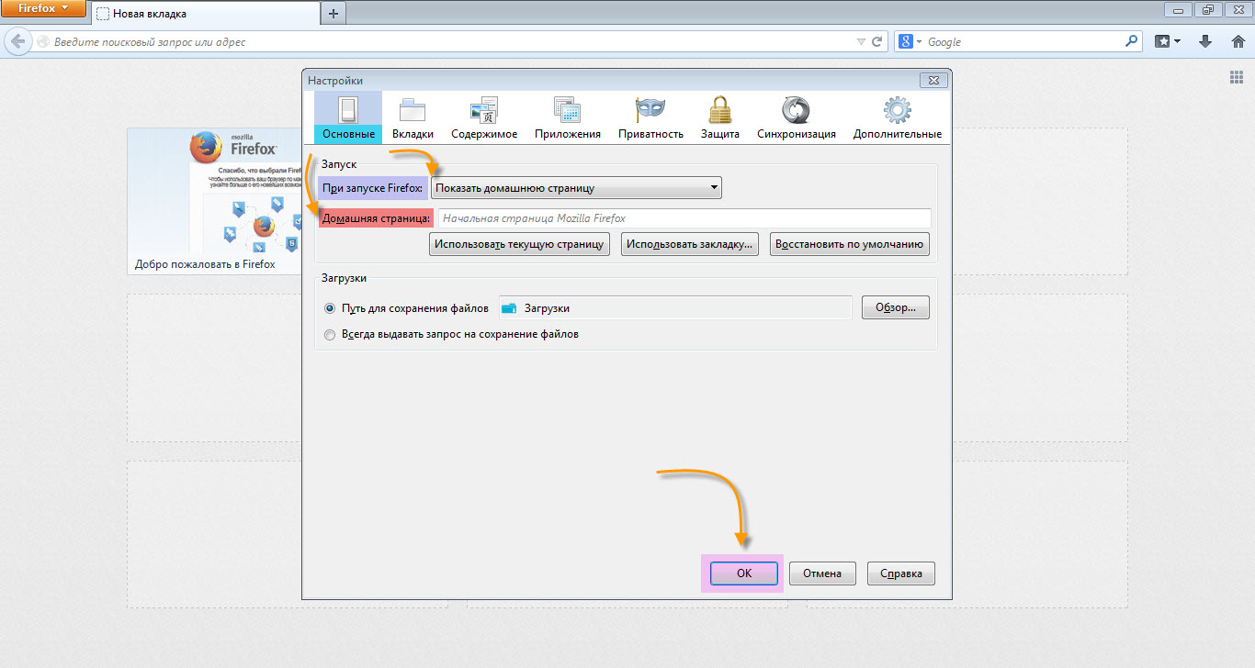Minimize the Firefox browser window
The height and width of the screenshot is (668, 1255).
pyautogui.click(x=1177, y=9)
